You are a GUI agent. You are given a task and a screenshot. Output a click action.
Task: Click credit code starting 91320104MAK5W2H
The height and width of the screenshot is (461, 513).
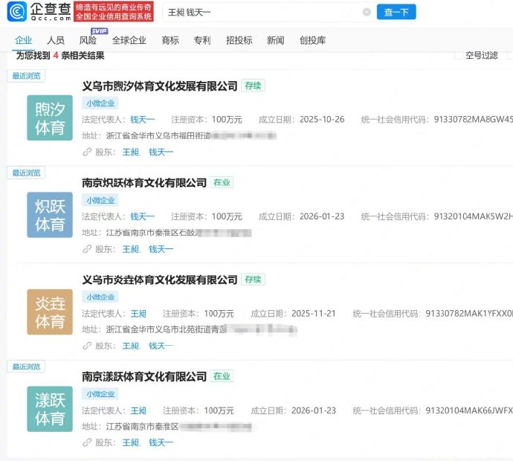473,216
